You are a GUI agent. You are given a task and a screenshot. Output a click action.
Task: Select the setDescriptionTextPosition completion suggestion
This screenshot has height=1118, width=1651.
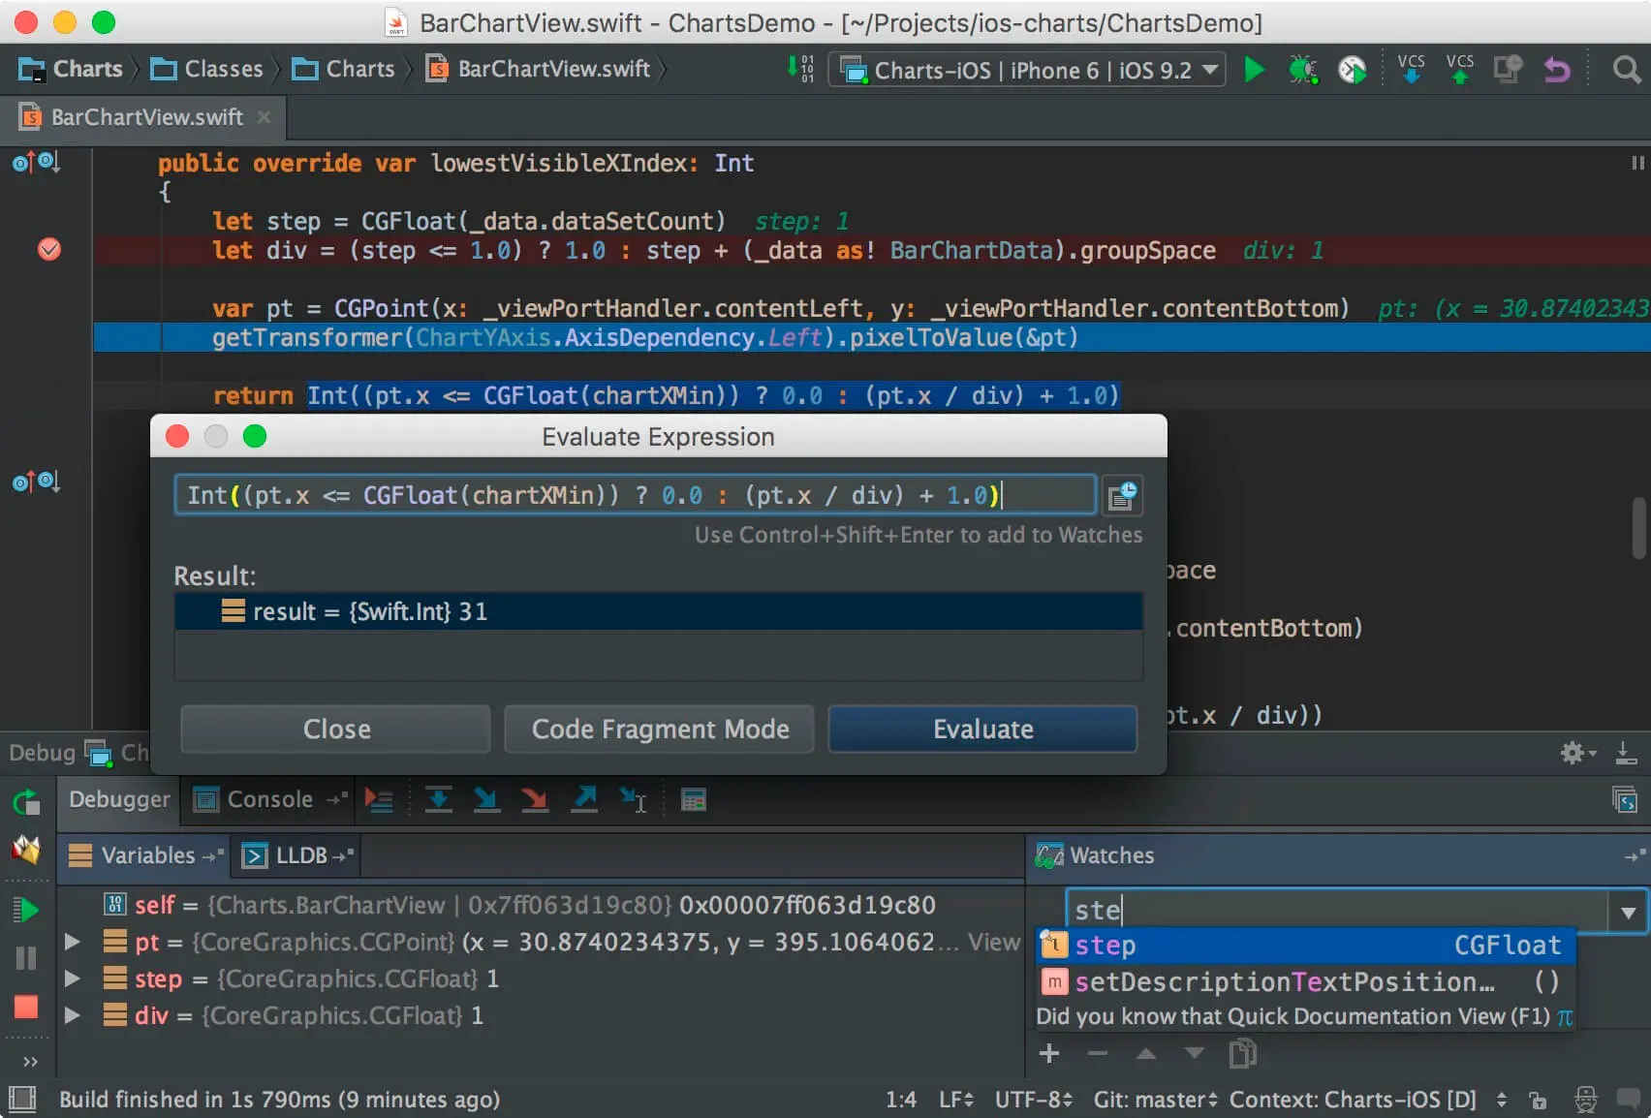point(1306,982)
